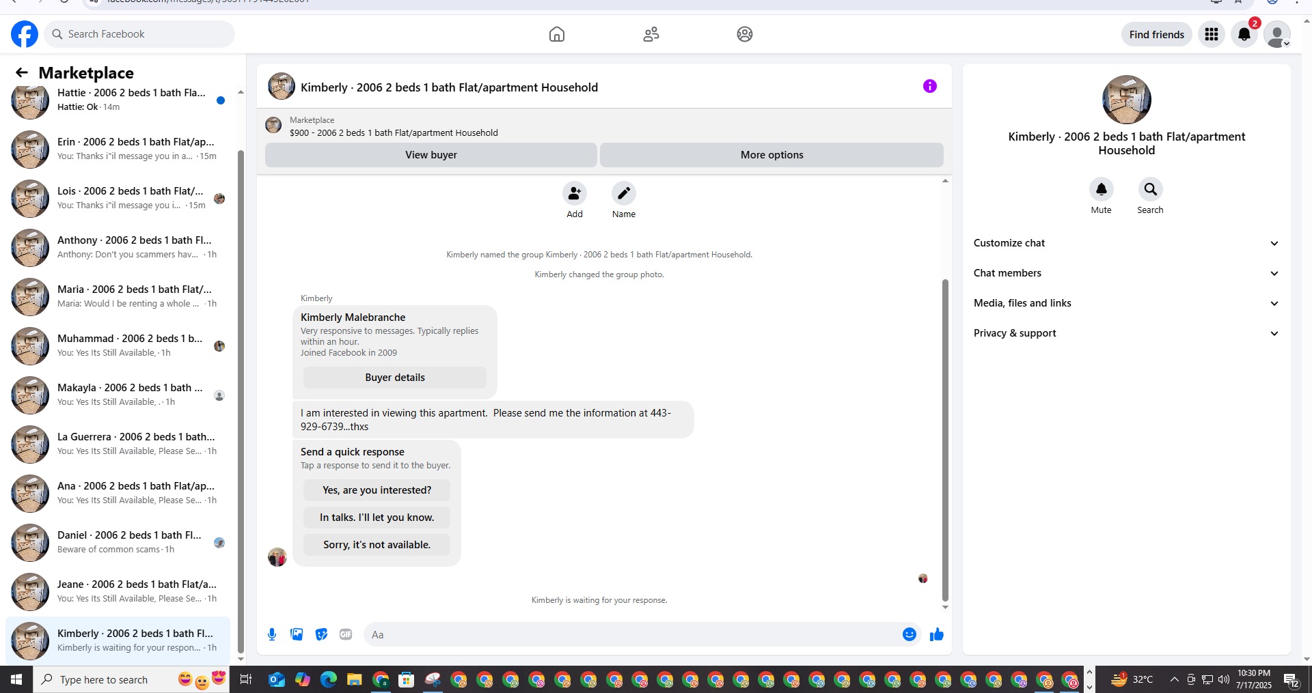Open Maria's conversation

[x=118, y=296]
